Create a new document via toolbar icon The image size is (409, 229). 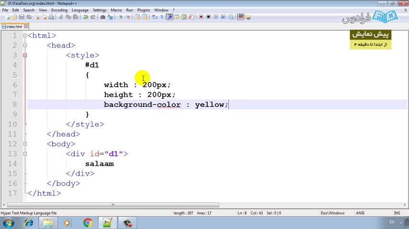pos(7,17)
